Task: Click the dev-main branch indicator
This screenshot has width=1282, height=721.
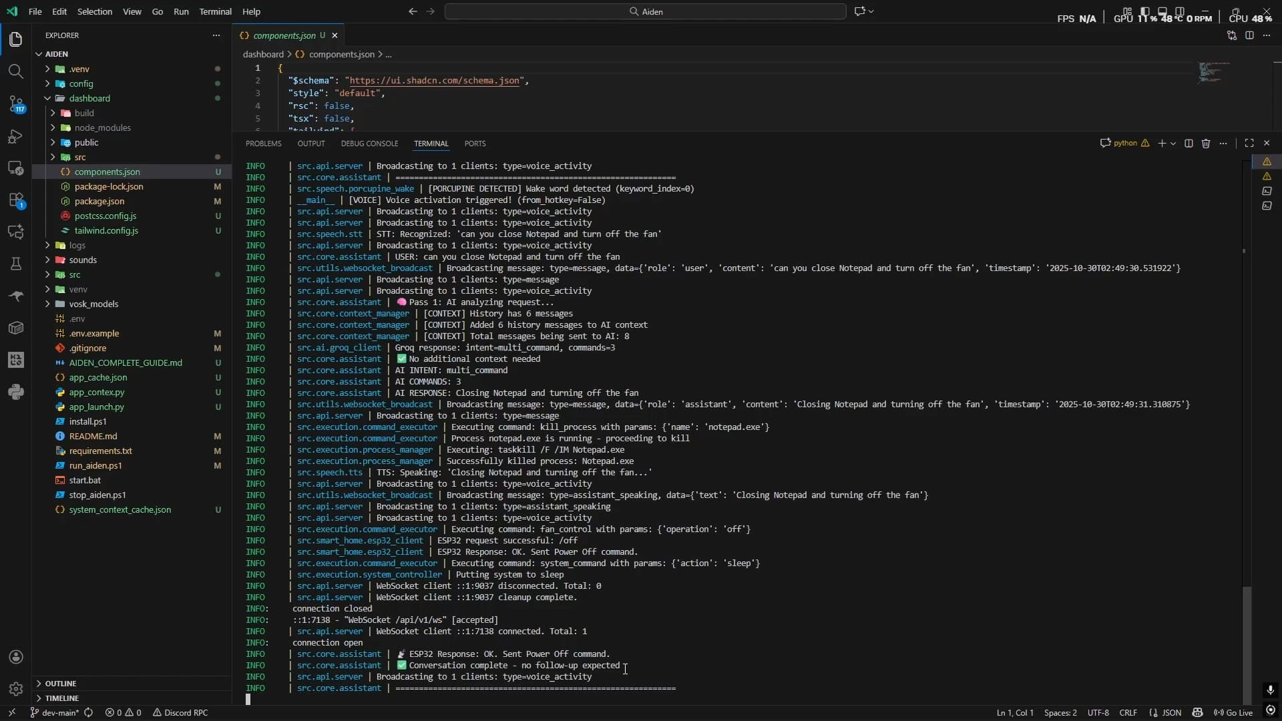Action: coord(55,713)
